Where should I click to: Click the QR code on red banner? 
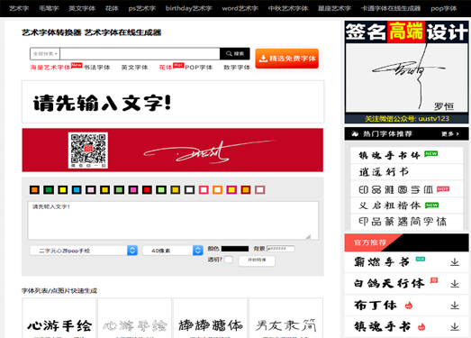click(x=88, y=150)
